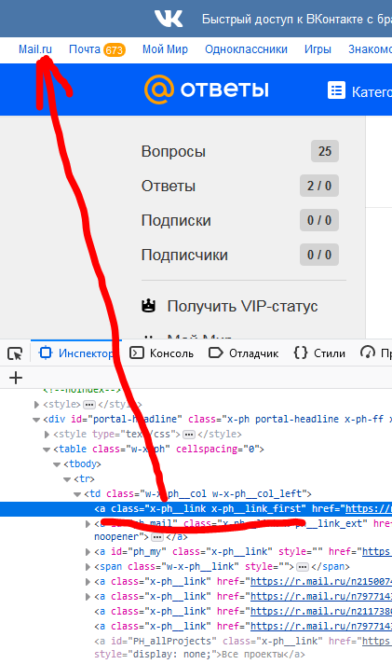Open Одноклассники link
Viewport: 392px width, 664px height.
[x=246, y=49]
